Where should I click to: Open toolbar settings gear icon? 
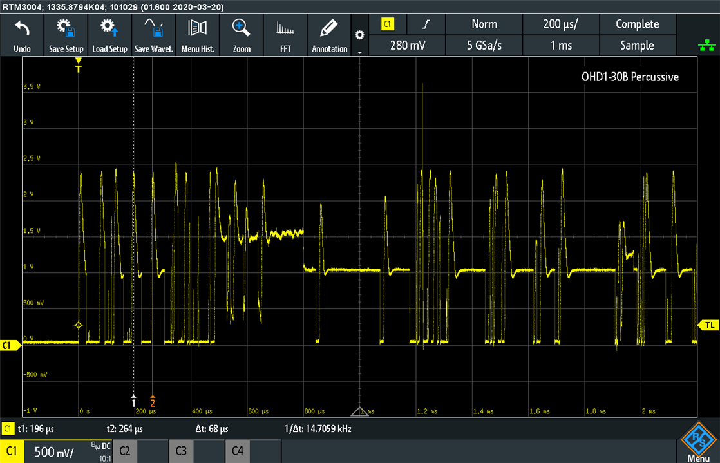click(x=359, y=35)
